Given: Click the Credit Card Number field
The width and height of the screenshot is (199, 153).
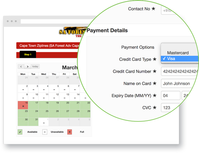Looking at the screenshot, I should (x=180, y=71).
